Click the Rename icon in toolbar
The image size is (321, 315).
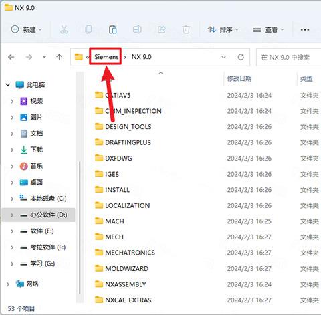(137, 29)
